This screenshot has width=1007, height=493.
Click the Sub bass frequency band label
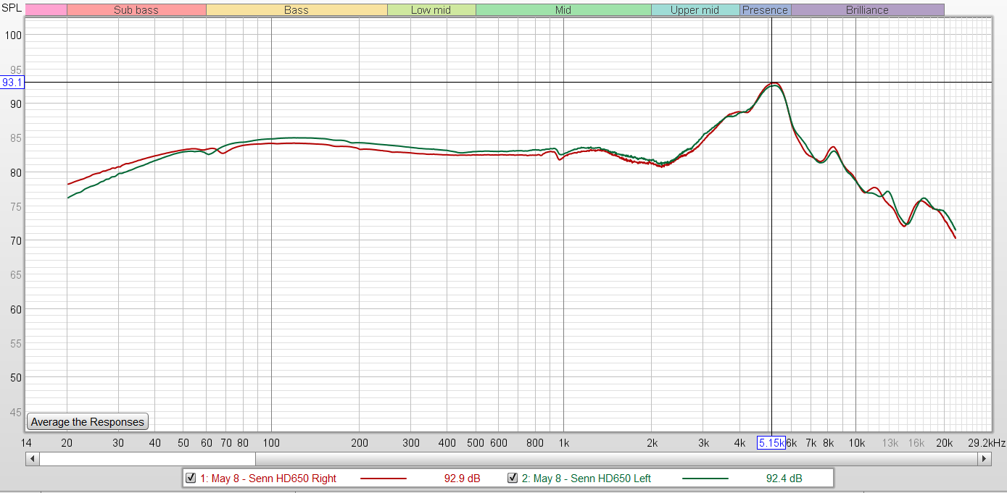coord(136,10)
